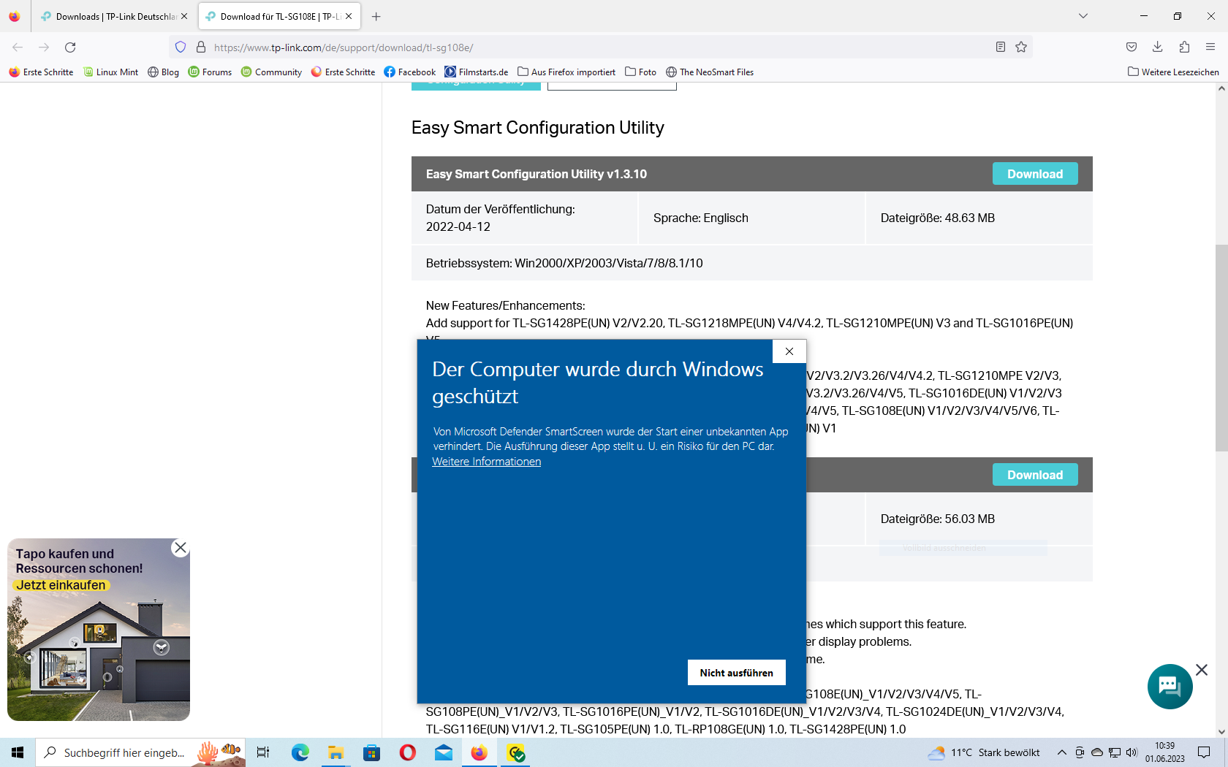
Task: Open Linux Mint bookmark
Action: point(111,72)
